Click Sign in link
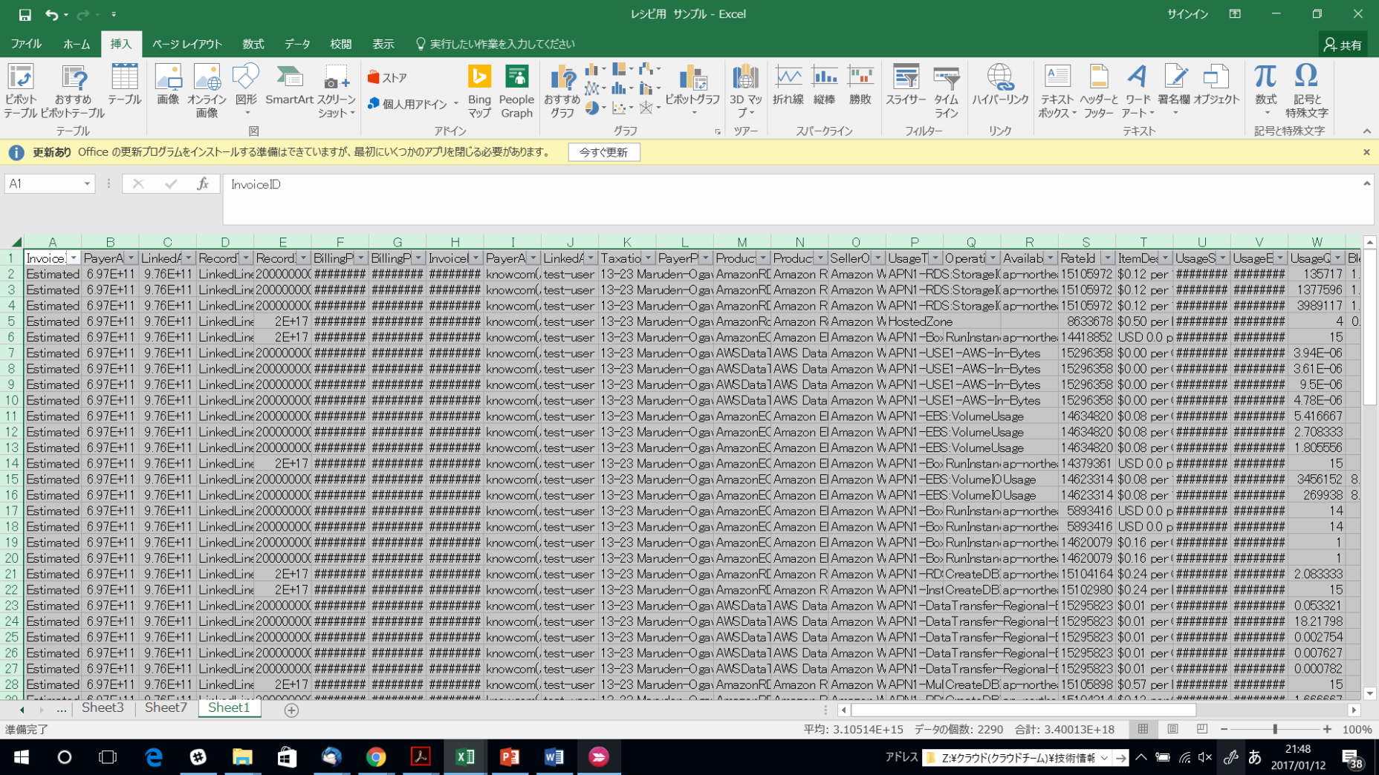 pos(1187,14)
